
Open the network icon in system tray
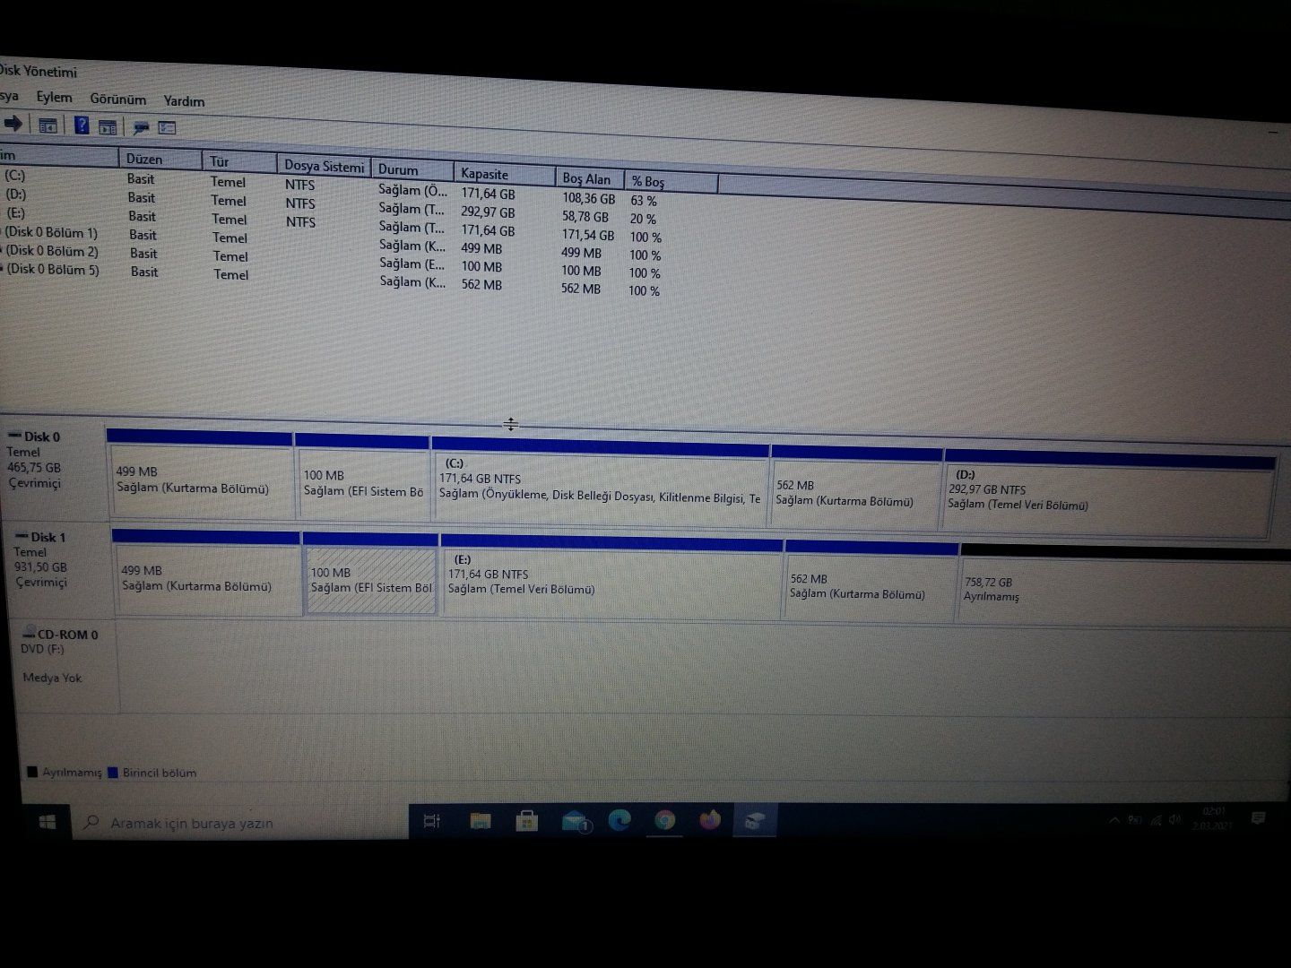tap(1156, 820)
